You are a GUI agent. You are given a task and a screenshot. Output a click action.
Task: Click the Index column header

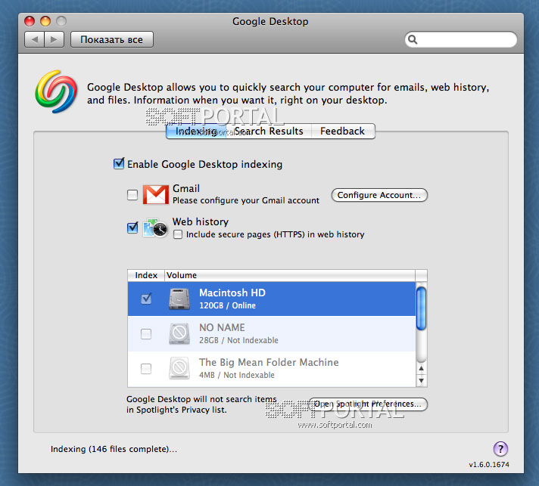146,275
